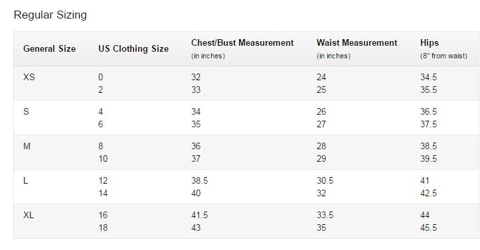Select the 45.5 hips value
This screenshot has width=480, height=250.
429,228
